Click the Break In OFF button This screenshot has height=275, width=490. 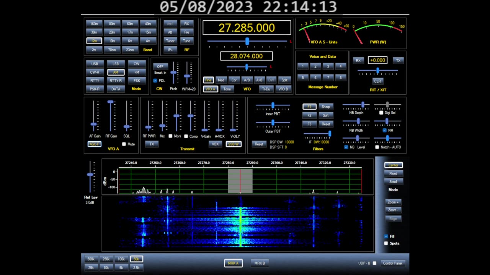click(160, 66)
